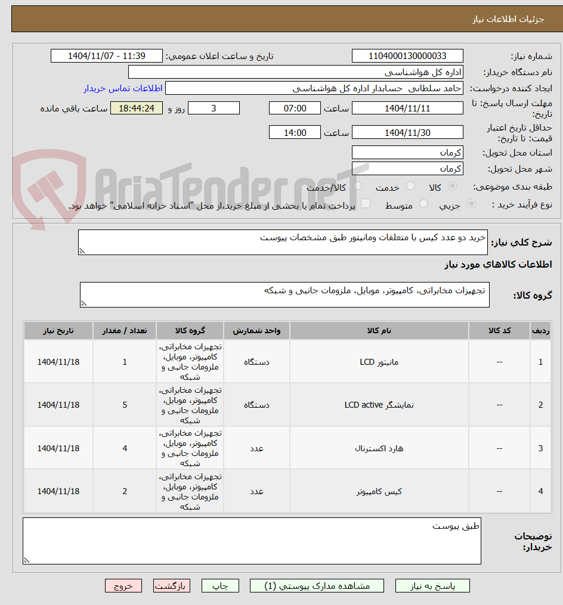Toggle the Islamic treasury payment checkbox
The width and height of the screenshot is (563, 605).
[365, 203]
